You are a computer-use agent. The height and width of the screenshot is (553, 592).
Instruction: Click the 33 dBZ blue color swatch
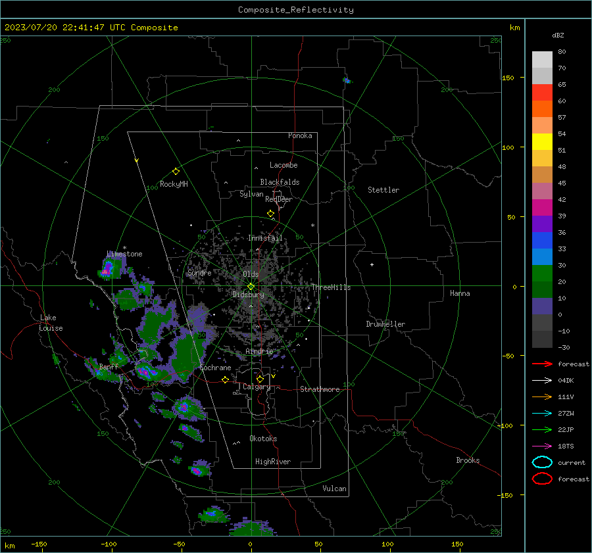(x=542, y=240)
